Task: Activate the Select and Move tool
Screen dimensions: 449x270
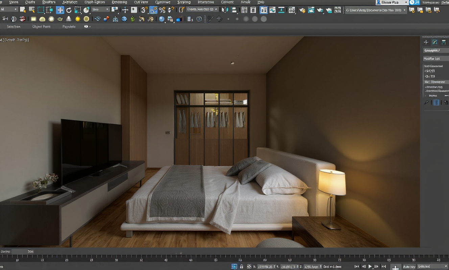Action: click(60, 10)
